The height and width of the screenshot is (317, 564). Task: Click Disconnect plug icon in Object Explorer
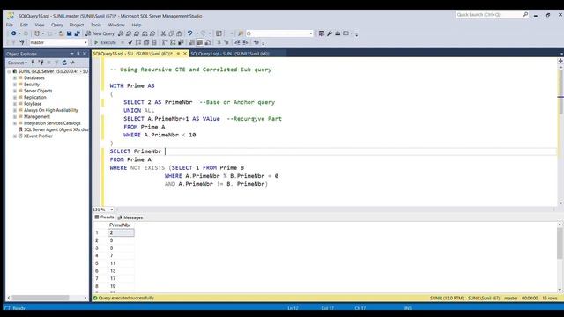click(x=41, y=63)
